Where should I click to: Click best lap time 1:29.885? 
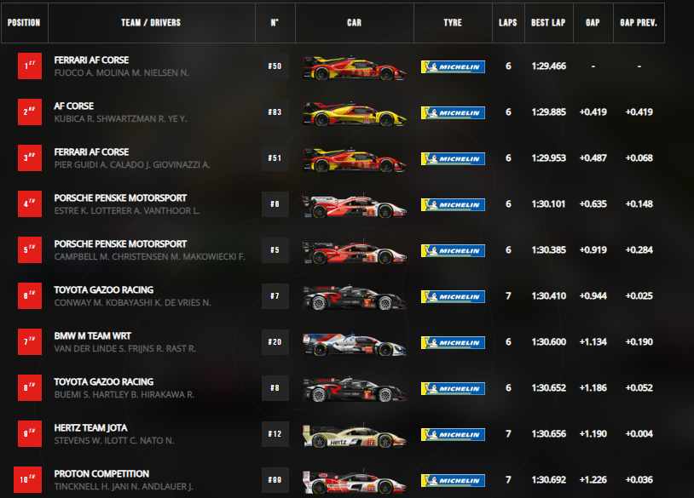point(549,112)
